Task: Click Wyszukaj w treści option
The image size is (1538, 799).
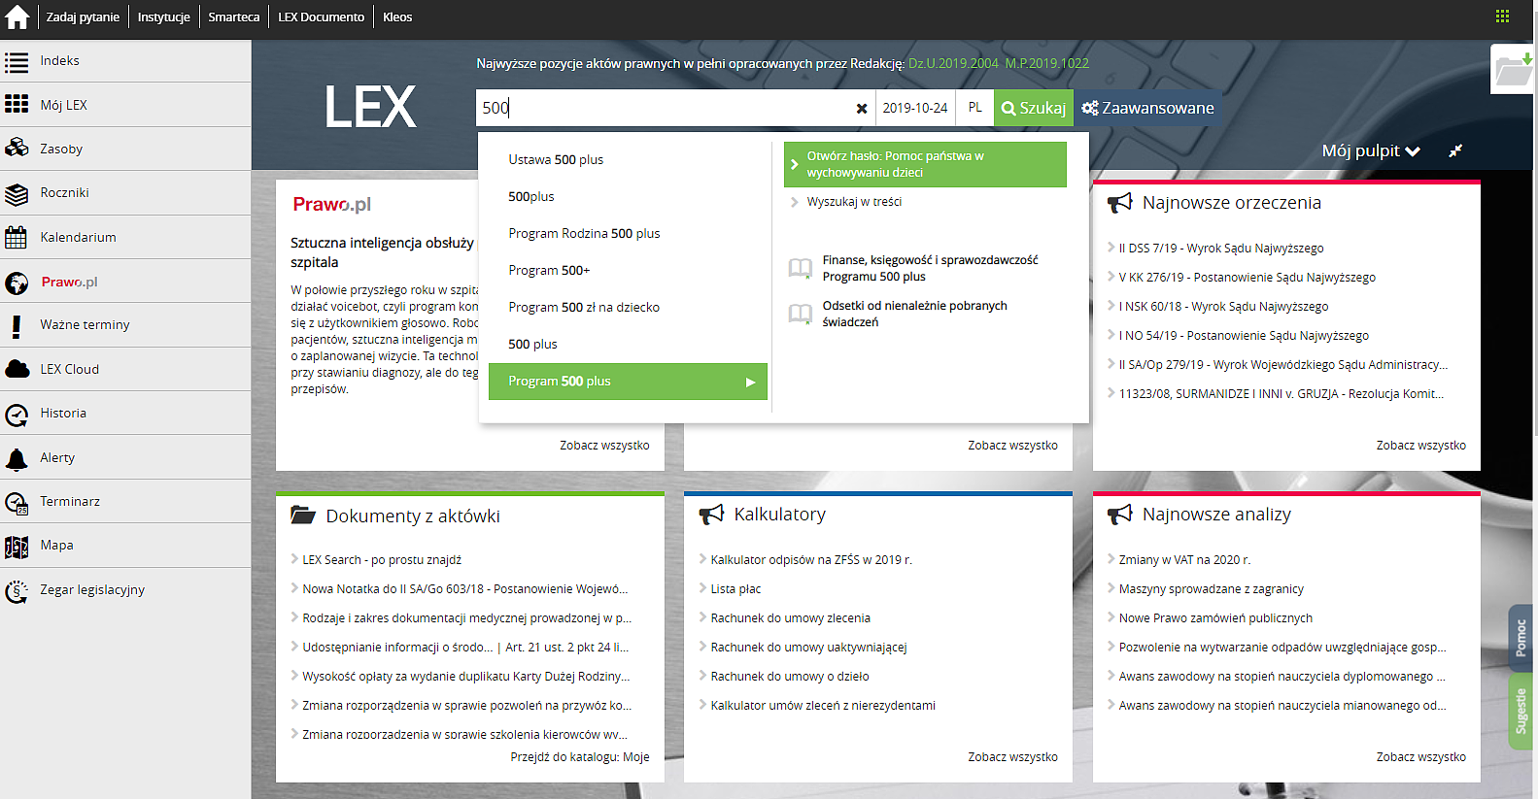Action: [854, 201]
